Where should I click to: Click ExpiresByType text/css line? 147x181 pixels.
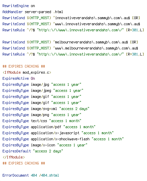pyautogui.click(x=42, y=121)
